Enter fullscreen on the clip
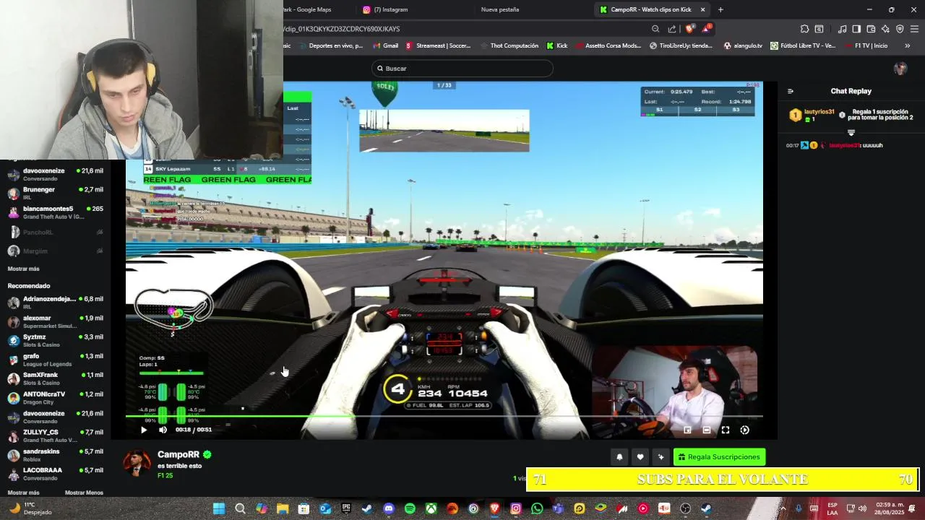 pos(726,430)
